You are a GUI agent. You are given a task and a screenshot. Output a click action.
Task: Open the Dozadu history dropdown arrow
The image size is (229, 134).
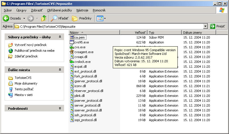tap(24, 18)
